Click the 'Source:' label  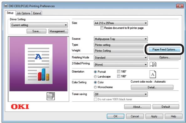pos(76,39)
